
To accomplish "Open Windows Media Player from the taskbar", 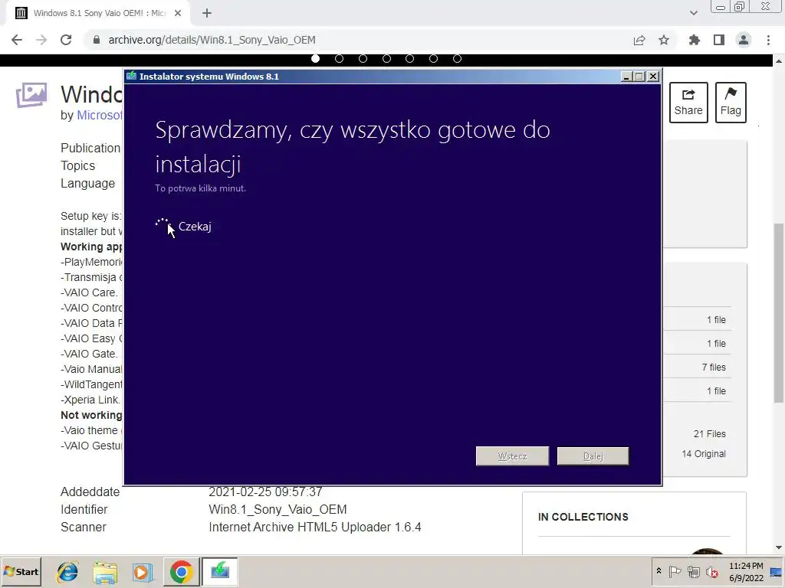I will (x=142, y=571).
